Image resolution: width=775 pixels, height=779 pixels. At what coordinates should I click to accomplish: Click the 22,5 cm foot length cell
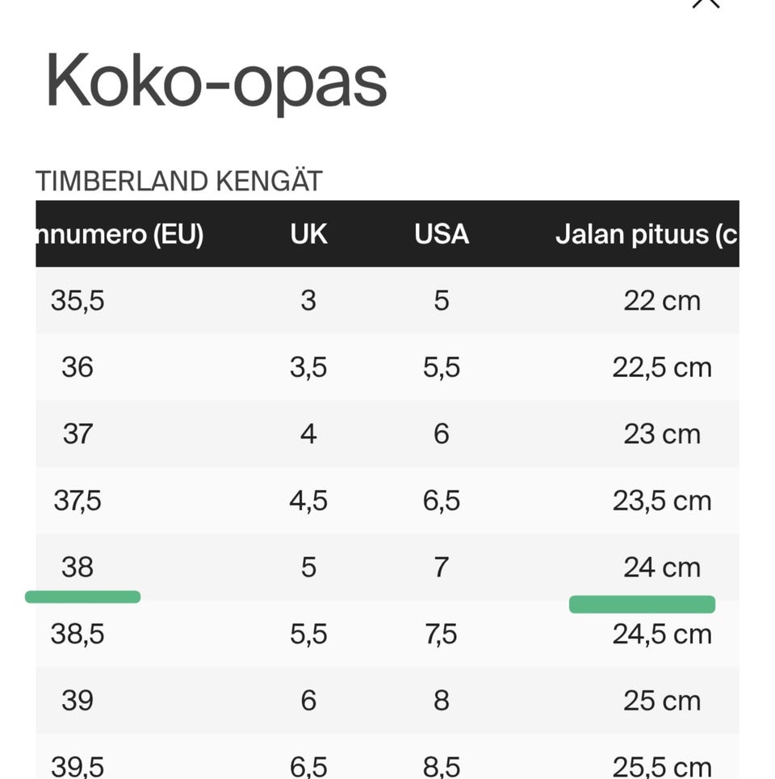click(661, 368)
